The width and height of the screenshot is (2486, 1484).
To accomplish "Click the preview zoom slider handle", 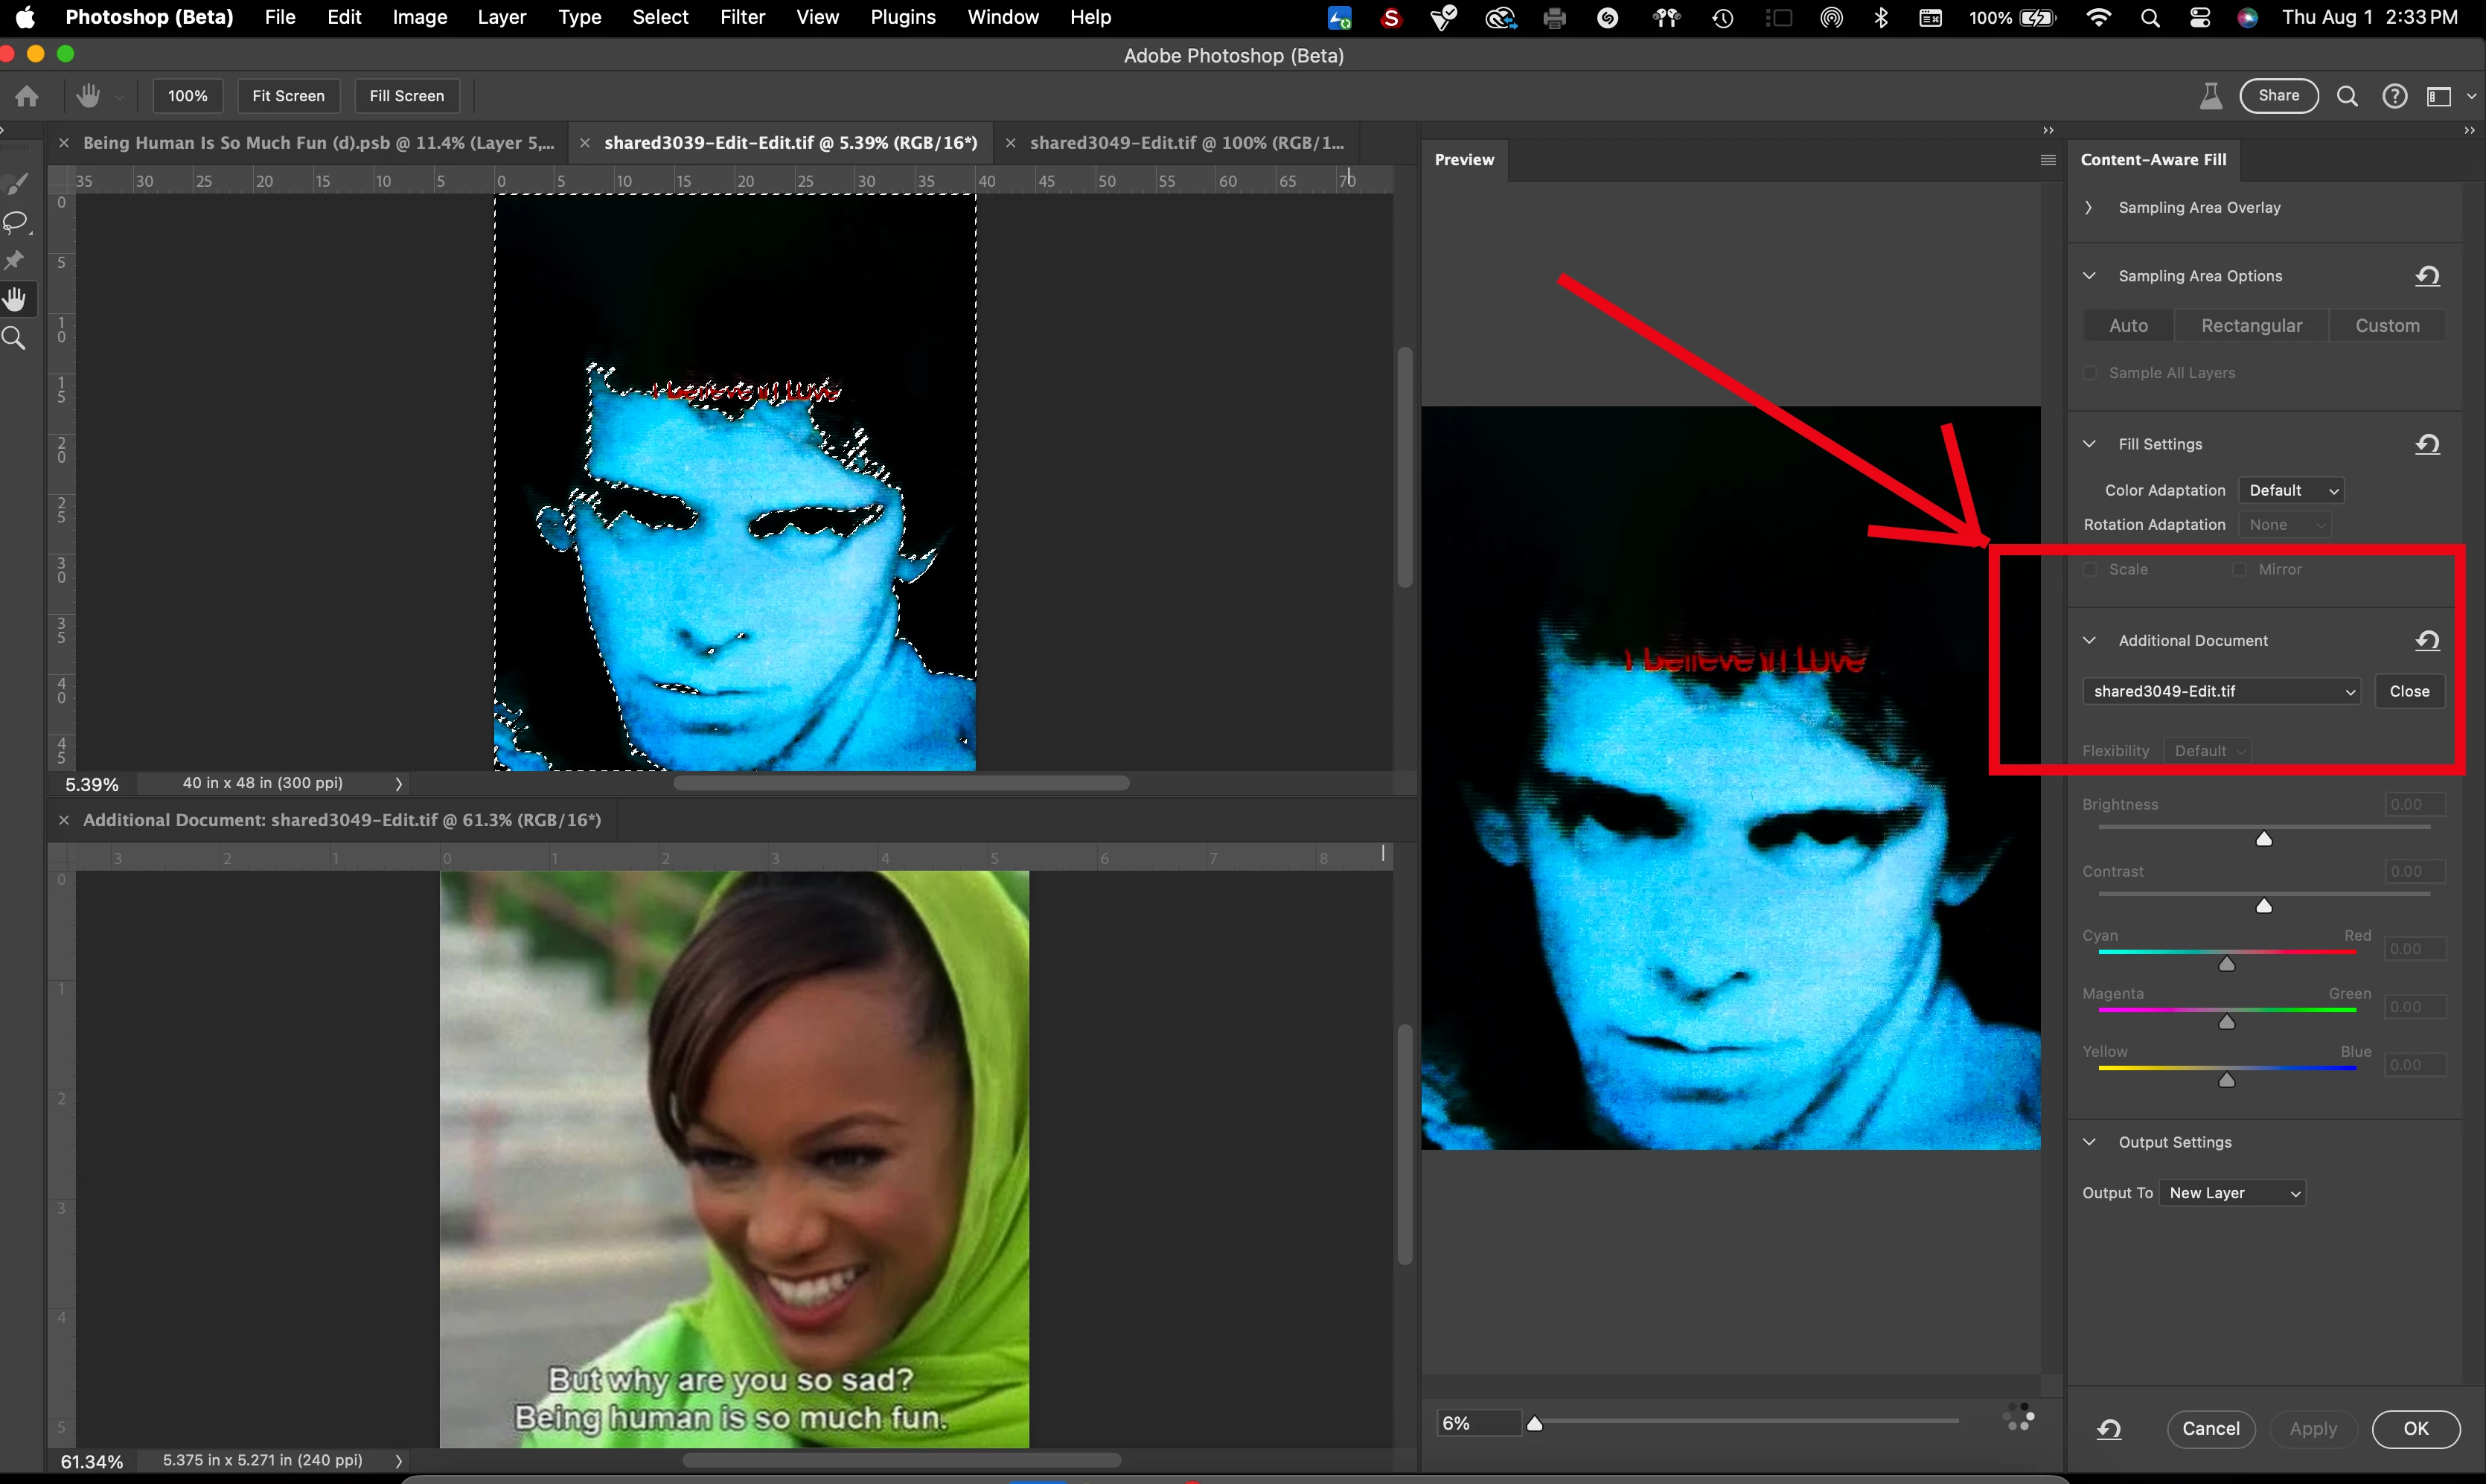I will click(1535, 1423).
